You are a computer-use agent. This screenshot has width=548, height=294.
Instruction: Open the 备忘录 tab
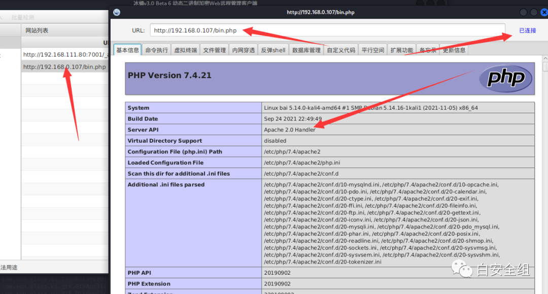[x=428, y=50]
